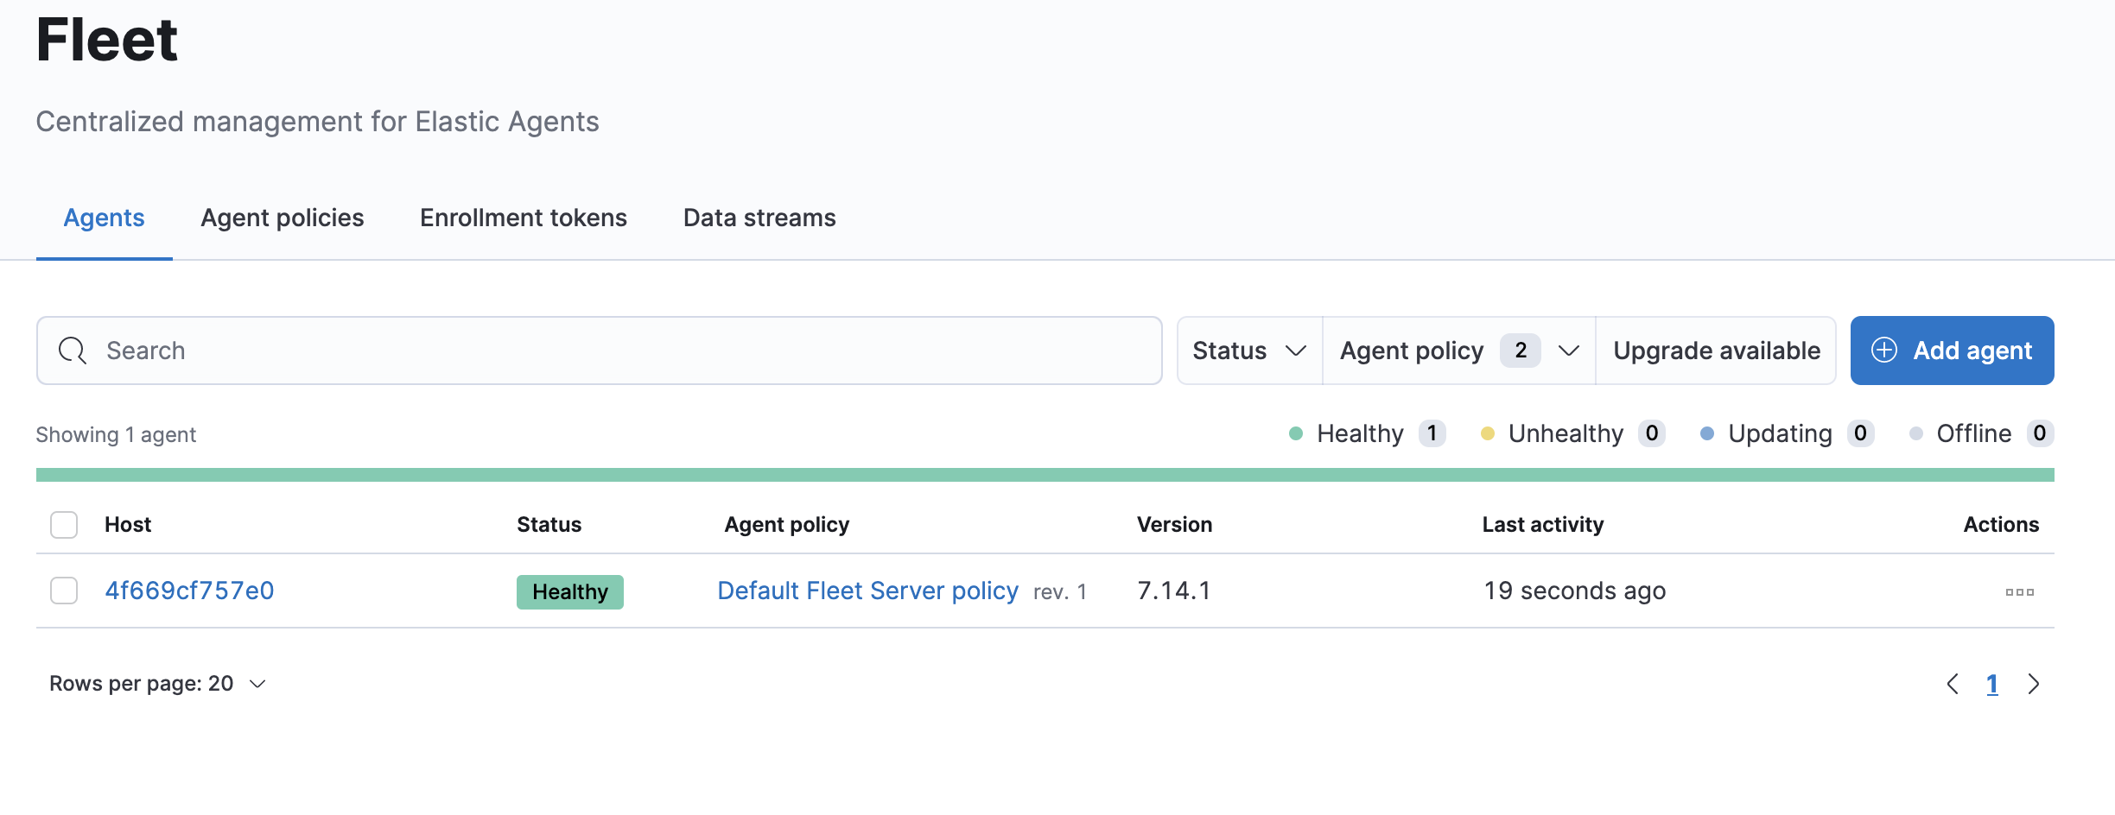Click the search magnifier icon
This screenshot has width=2115, height=815.
pyautogui.click(x=73, y=351)
